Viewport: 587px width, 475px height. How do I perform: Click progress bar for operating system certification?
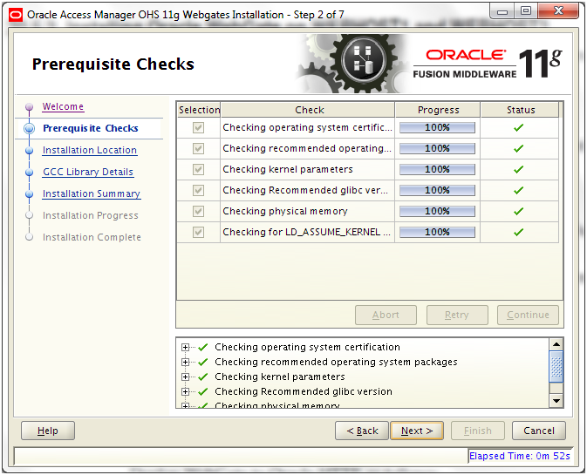437,128
